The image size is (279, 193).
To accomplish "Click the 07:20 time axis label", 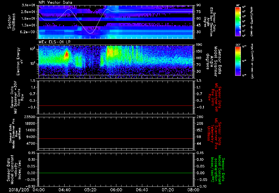I will click(x=168, y=190).
